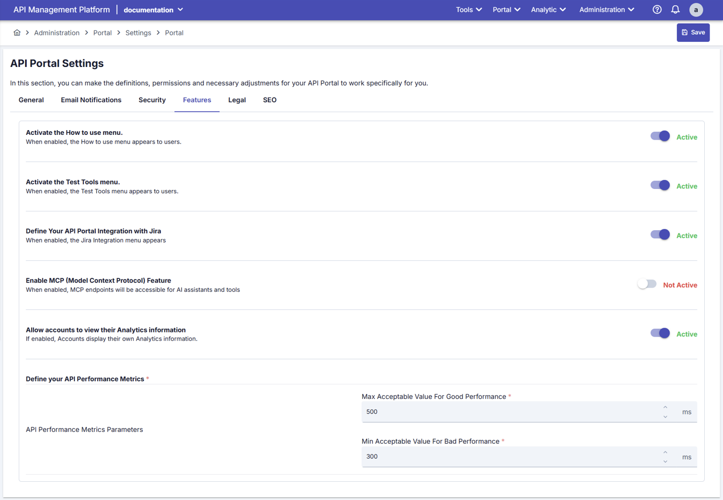Turn off accounts Analytics information toggle
This screenshot has width=723, height=500.
point(660,334)
